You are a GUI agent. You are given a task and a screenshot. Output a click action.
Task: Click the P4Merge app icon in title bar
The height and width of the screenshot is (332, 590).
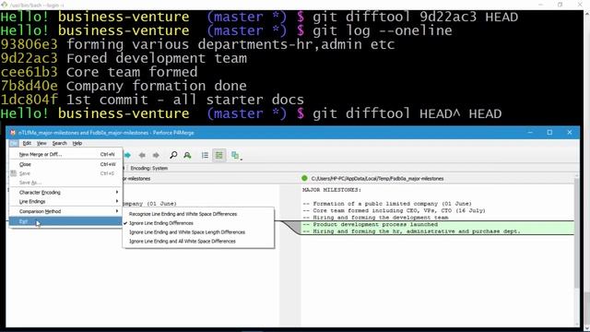[13, 133]
